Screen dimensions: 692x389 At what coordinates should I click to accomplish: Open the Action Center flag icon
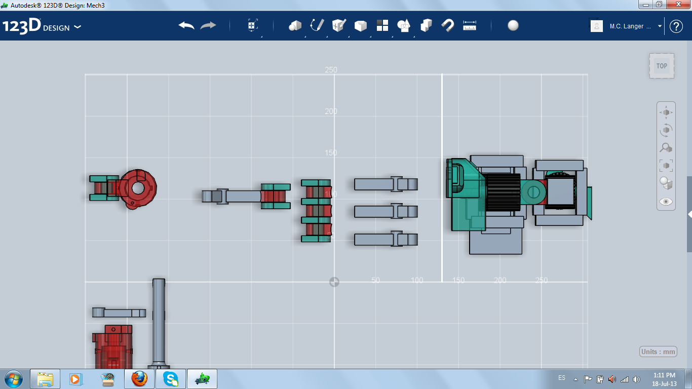(x=588, y=379)
